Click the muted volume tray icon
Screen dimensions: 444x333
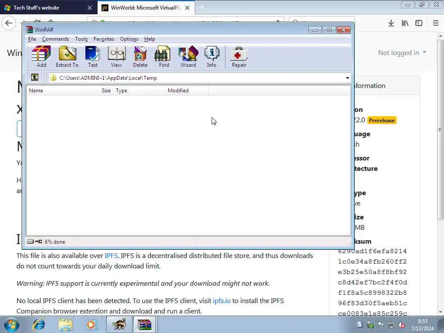point(402,325)
